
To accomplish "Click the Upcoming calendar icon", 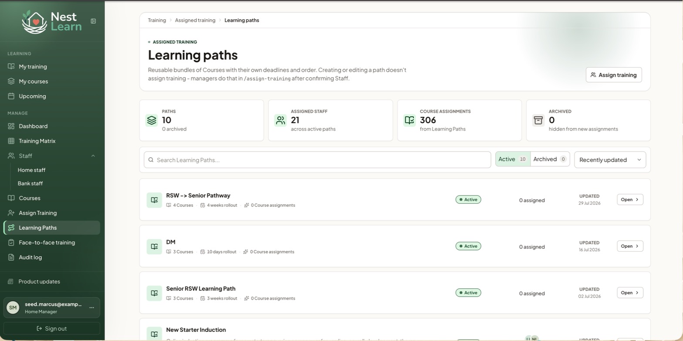I will 11,96.
